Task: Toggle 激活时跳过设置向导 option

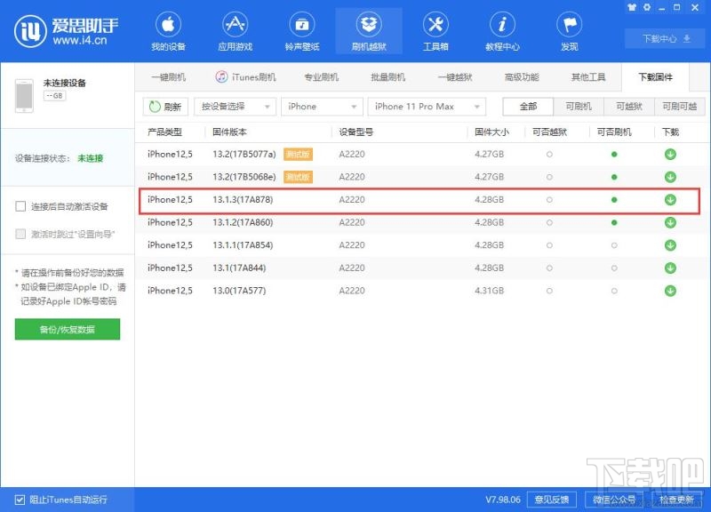Action: point(20,234)
